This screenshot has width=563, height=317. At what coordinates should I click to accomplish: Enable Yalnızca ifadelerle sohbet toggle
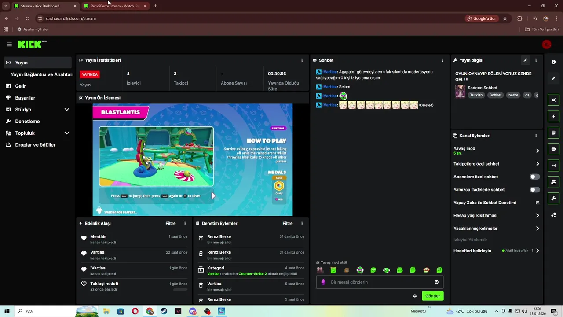tap(534, 190)
